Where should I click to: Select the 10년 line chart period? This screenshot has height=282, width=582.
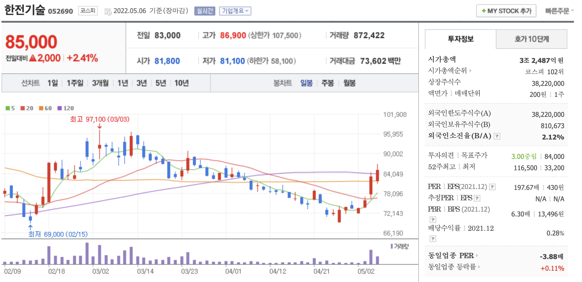[182, 83]
